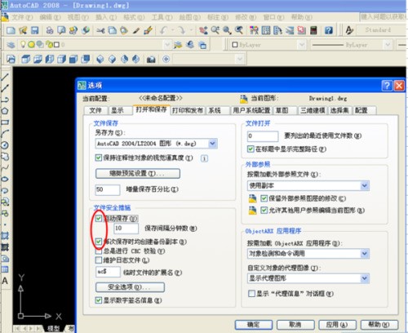Click the 帮助(H) button

coord(379,325)
